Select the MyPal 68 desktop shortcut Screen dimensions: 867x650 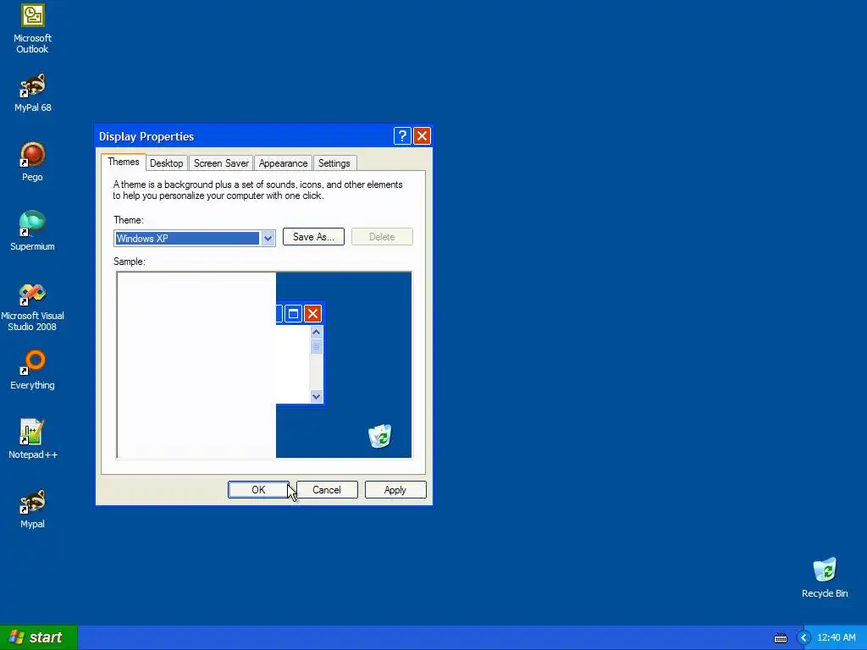point(32,93)
